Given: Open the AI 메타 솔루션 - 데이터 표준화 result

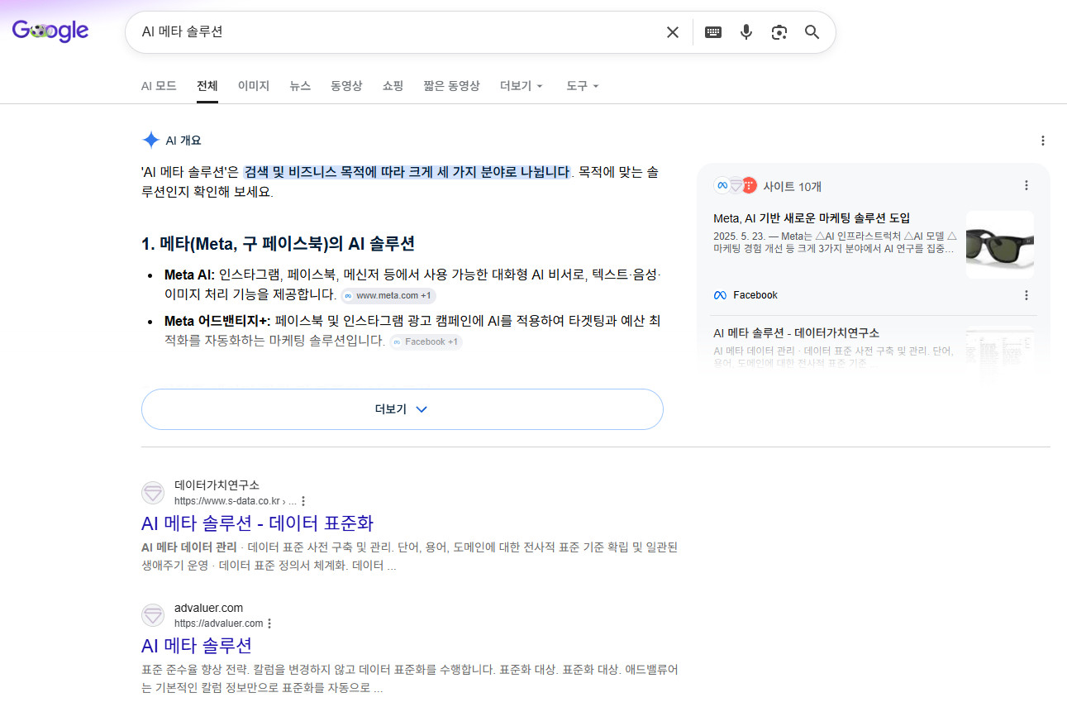Looking at the screenshot, I should point(258,523).
